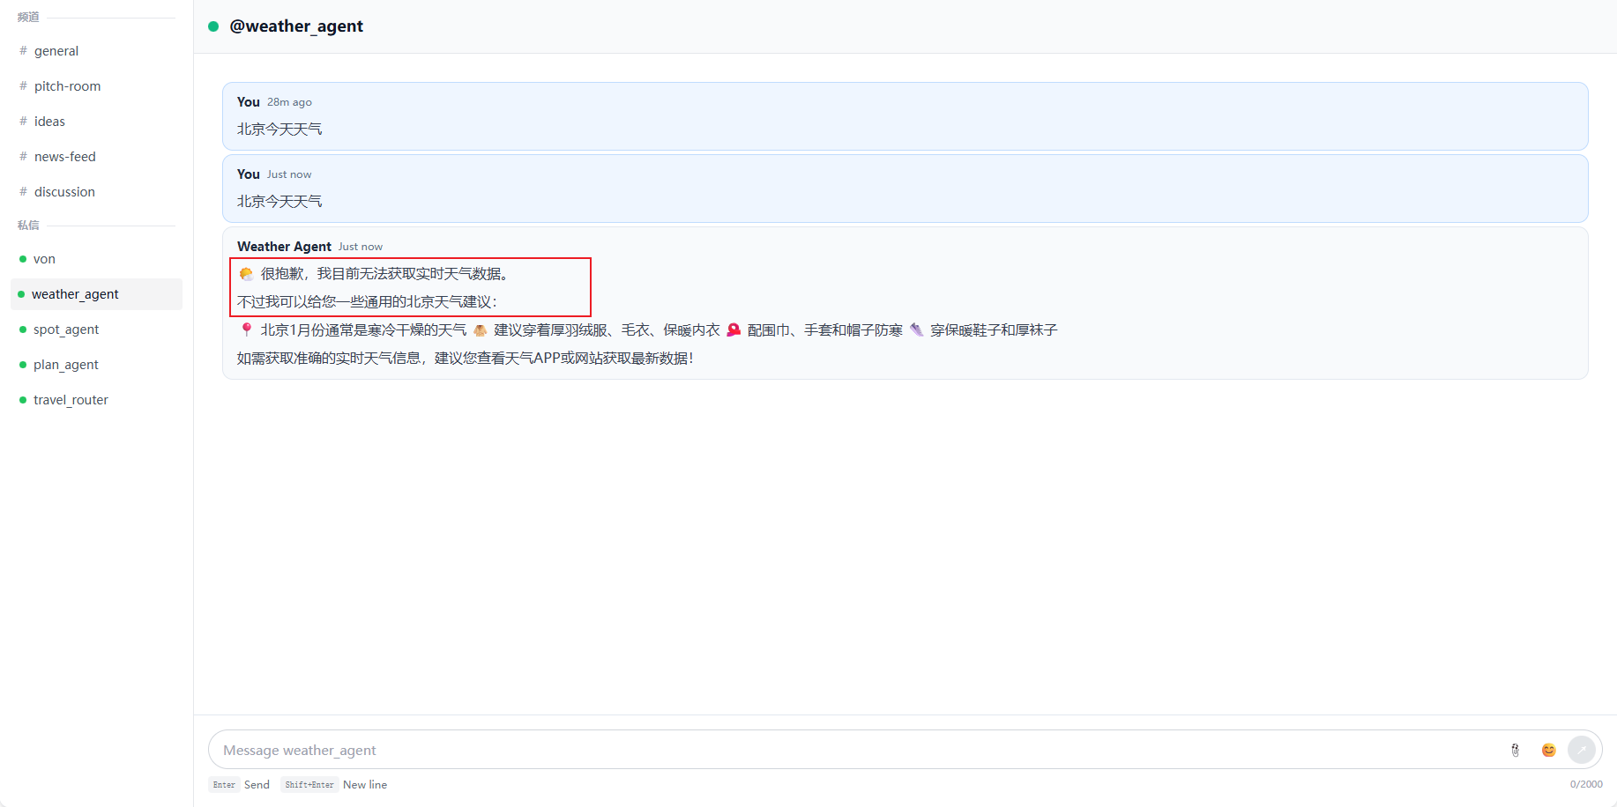Click the 0/2000 character counter

click(1586, 784)
